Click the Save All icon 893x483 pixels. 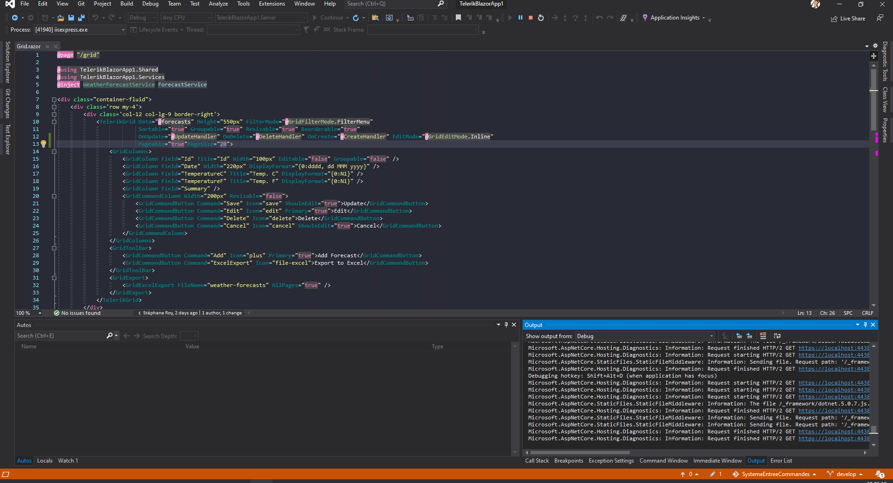coord(81,18)
